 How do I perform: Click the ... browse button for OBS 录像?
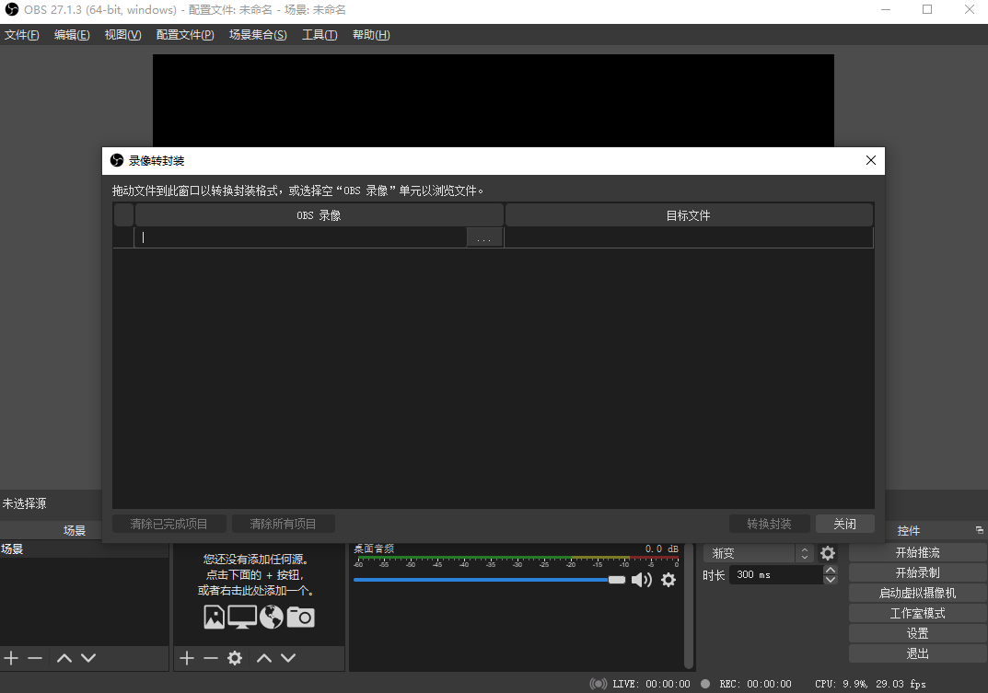coord(484,237)
